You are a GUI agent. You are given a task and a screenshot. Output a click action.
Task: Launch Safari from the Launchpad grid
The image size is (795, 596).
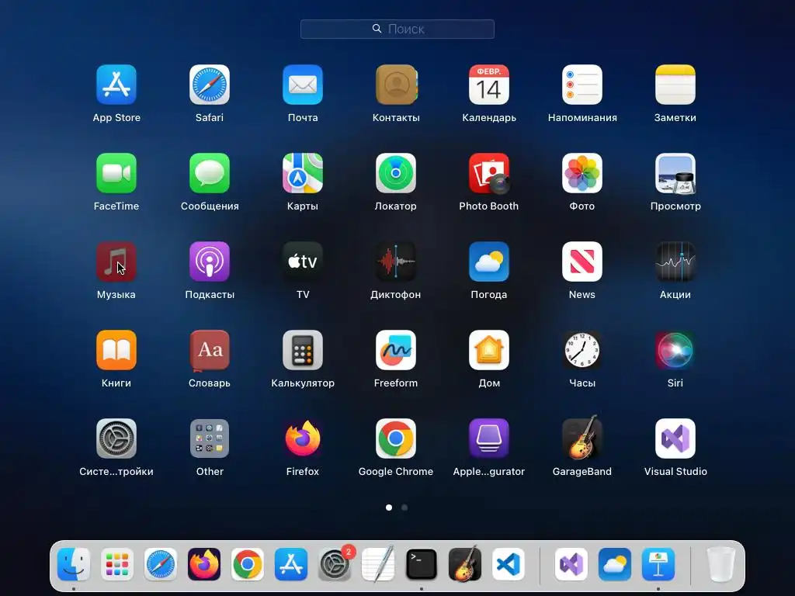(210, 85)
